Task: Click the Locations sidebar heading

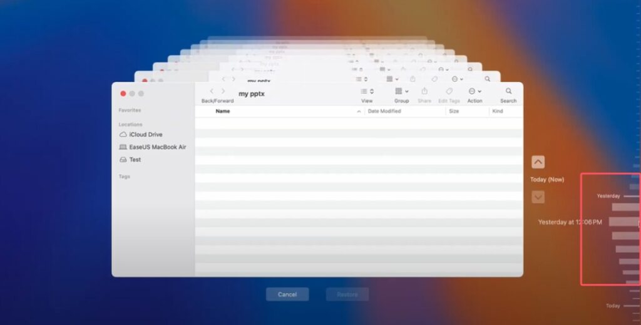Action: [x=130, y=124]
